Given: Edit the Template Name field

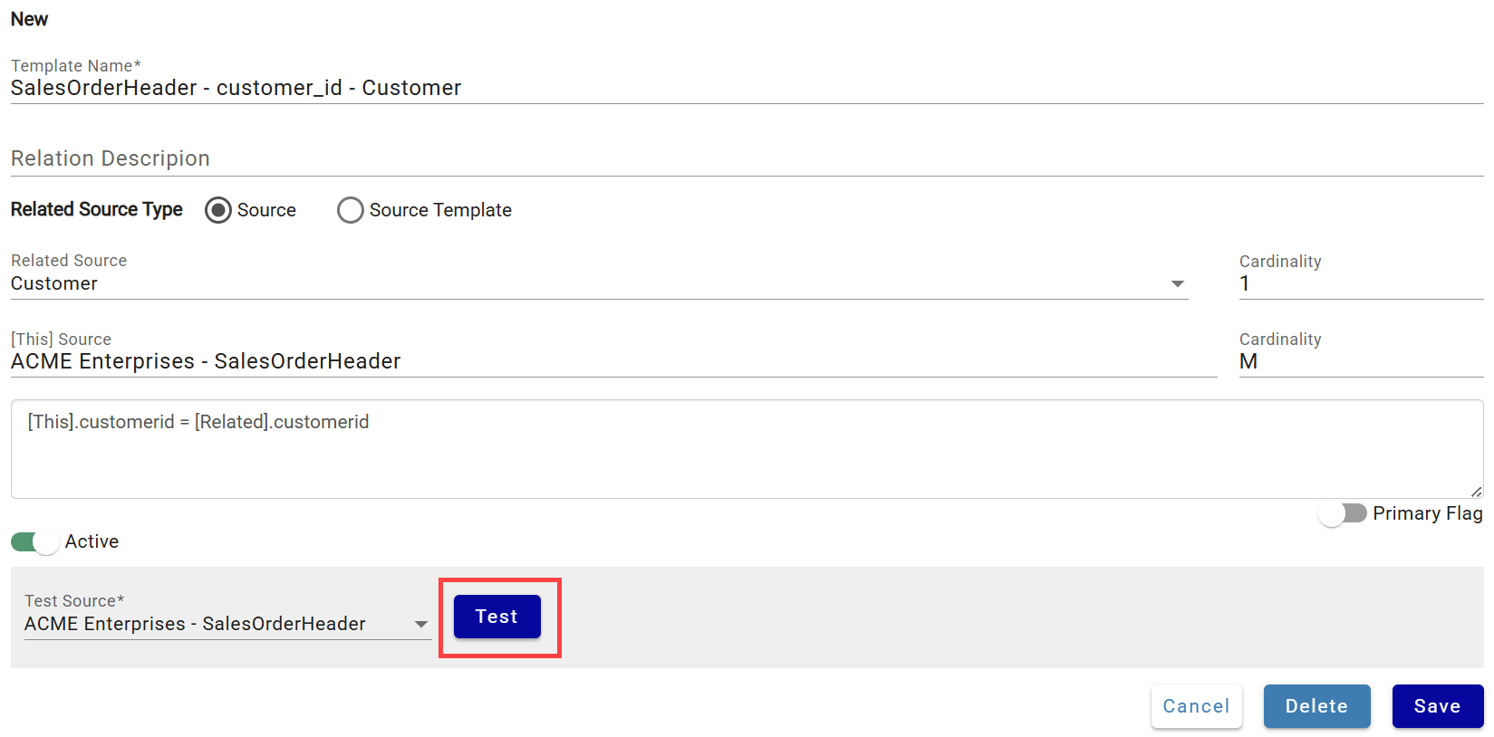Looking at the screenshot, I should pyautogui.click(x=747, y=88).
